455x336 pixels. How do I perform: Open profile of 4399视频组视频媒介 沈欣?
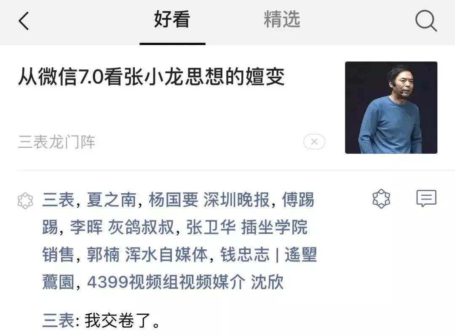pyautogui.click(x=185, y=282)
